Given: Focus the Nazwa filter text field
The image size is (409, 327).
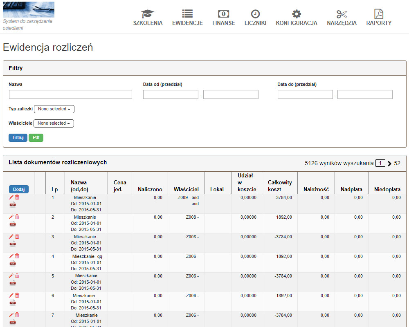Looking at the screenshot, I should click(x=70, y=95).
